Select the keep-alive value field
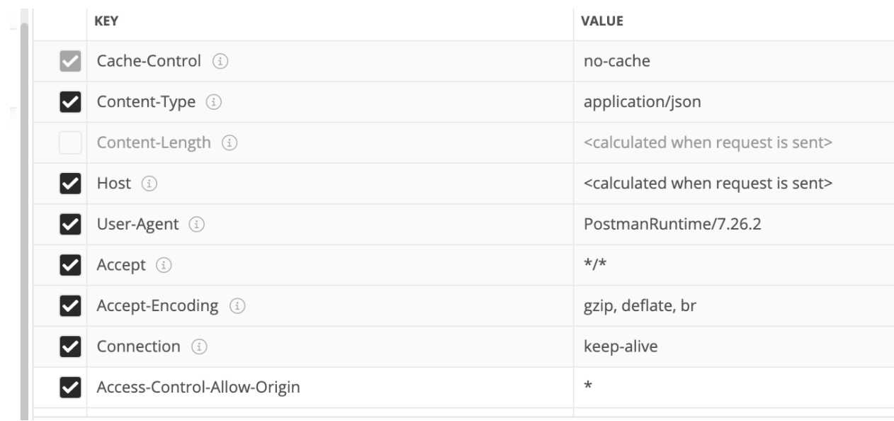 733,347
